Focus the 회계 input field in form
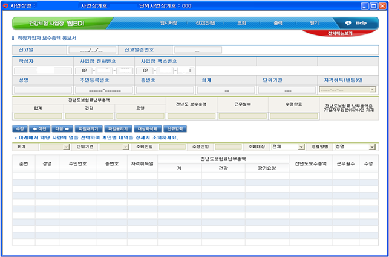 click(x=226, y=90)
